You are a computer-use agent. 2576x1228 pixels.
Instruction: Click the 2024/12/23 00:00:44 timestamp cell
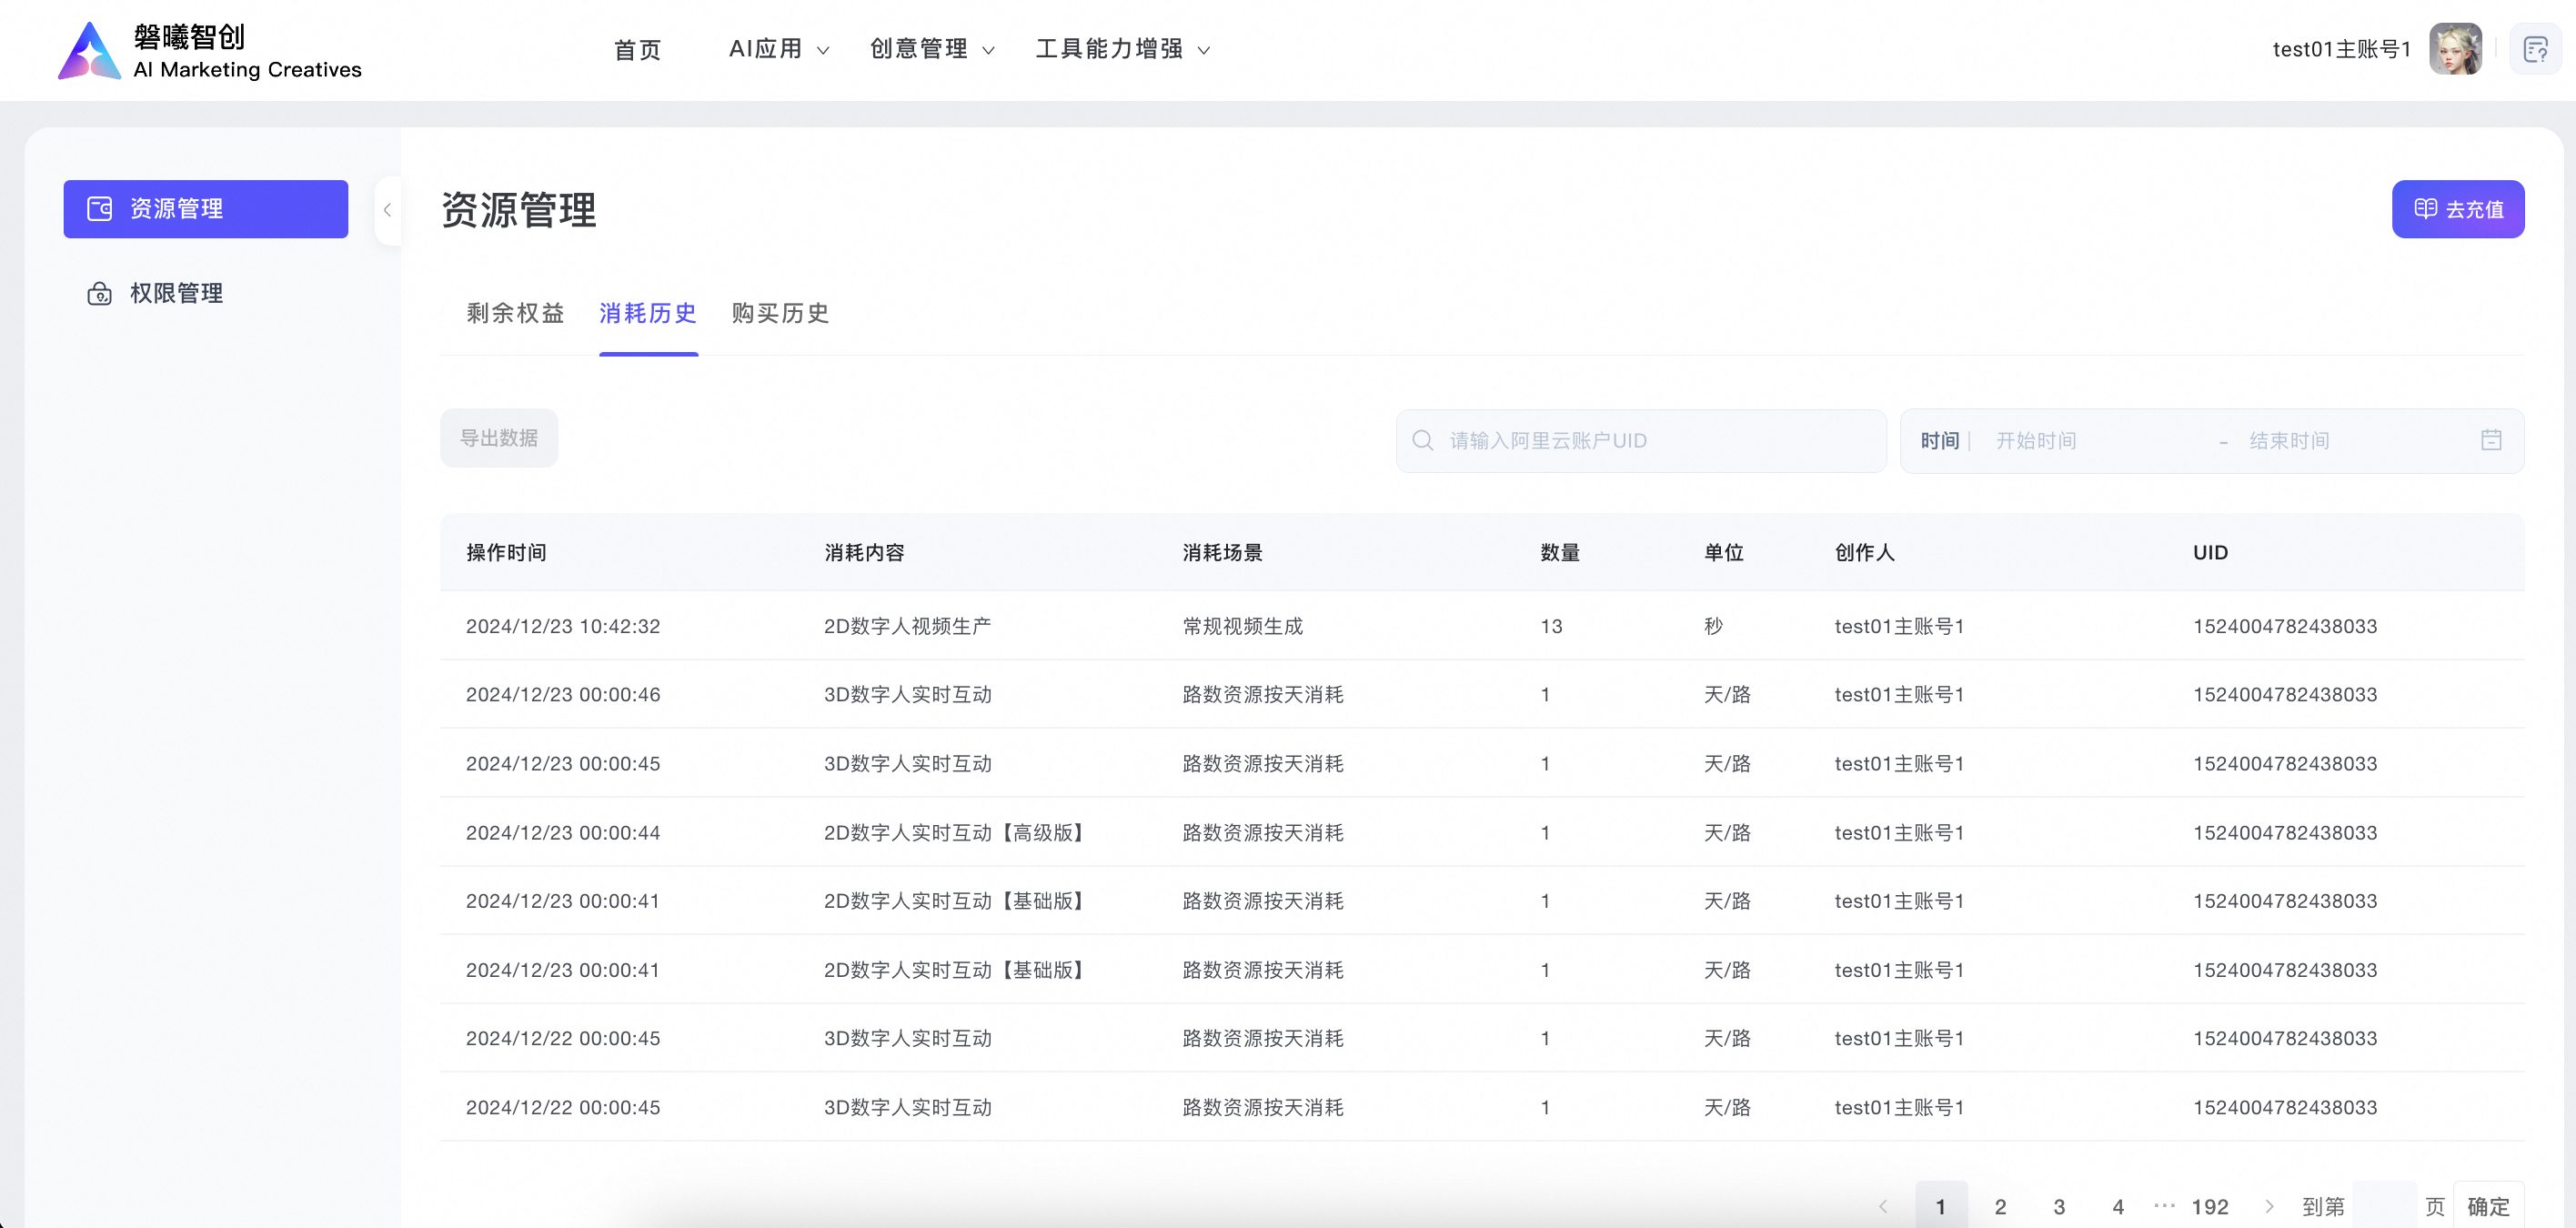click(x=563, y=832)
